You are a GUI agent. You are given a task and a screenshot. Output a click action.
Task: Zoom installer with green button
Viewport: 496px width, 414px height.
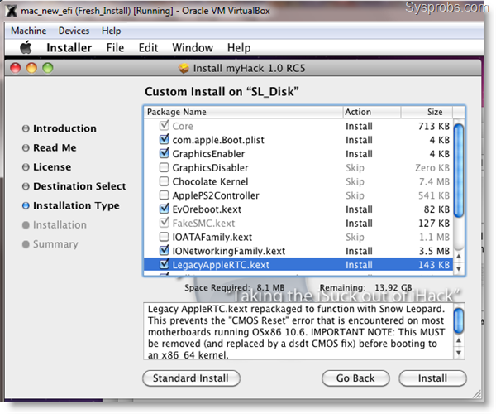48,68
